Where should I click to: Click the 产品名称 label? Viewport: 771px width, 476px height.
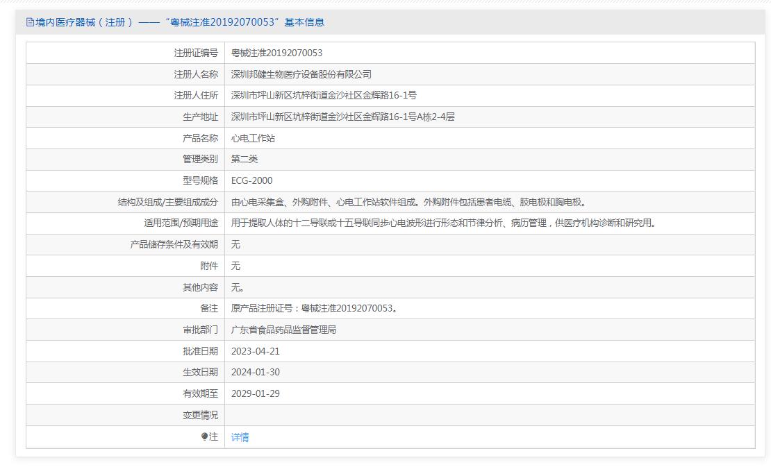click(200, 138)
